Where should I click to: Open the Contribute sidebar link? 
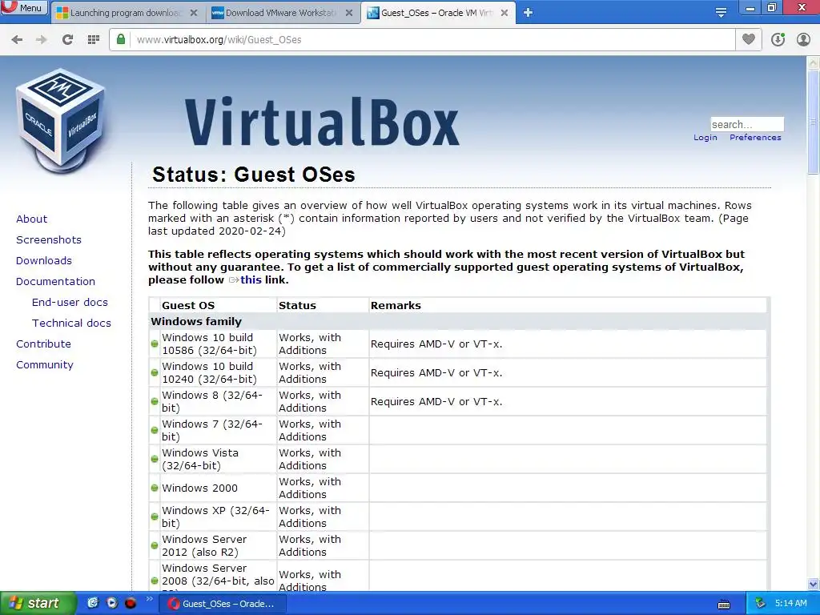43,344
